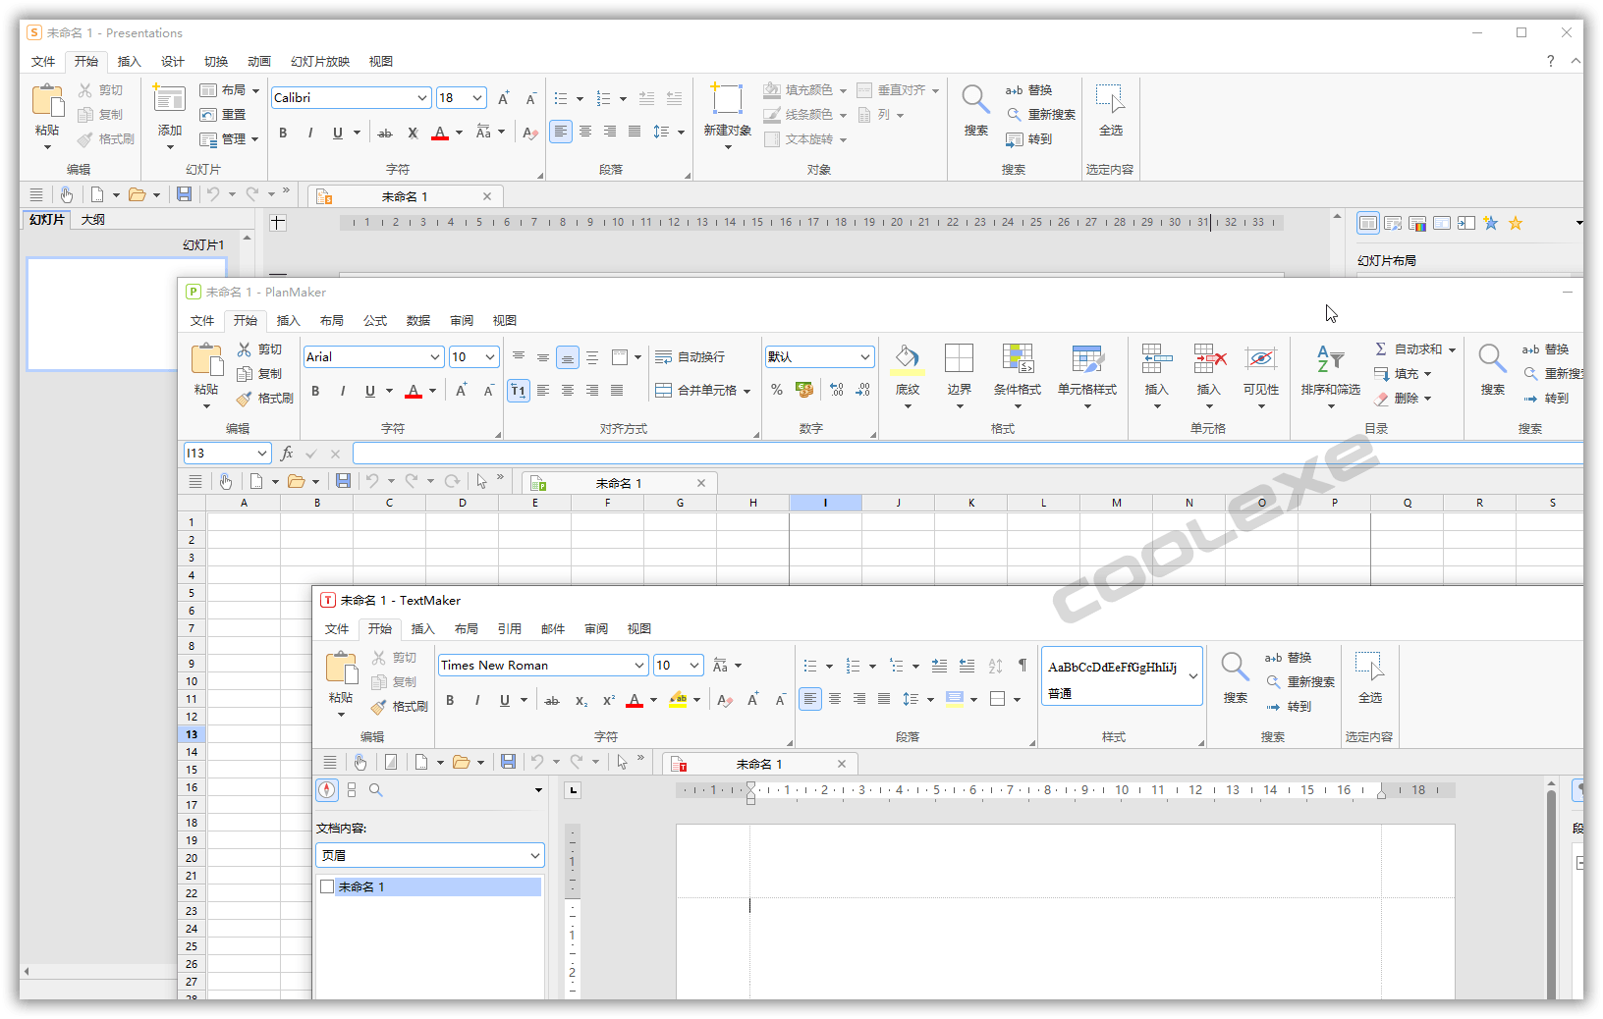The height and width of the screenshot is (1019, 1603).
Task: Click the 粘贴 paste button in TextMaker
Action: click(x=340, y=672)
